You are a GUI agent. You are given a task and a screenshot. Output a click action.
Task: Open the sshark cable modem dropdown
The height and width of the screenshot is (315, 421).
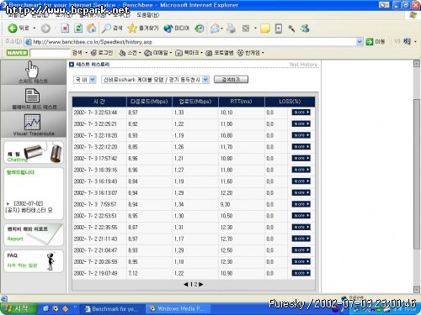pyautogui.click(x=155, y=80)
